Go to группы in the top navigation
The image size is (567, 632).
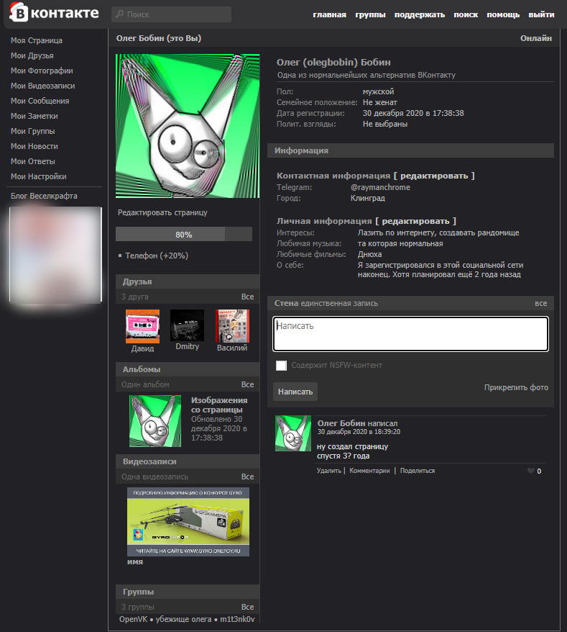[x=370, y=14]
